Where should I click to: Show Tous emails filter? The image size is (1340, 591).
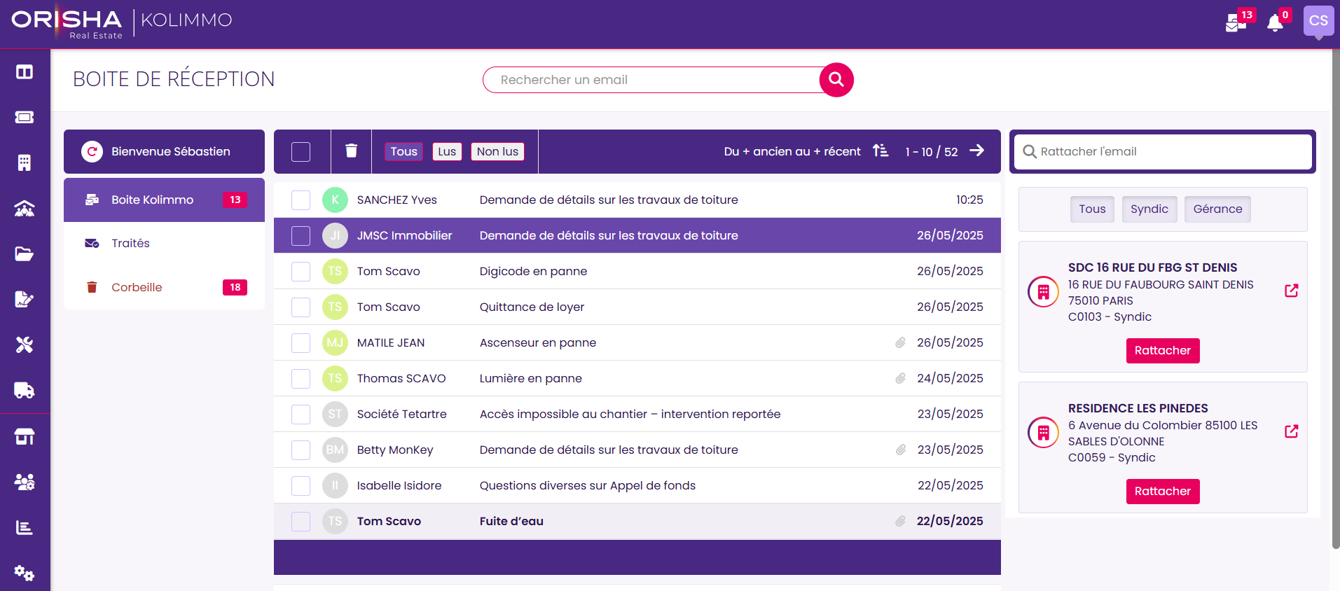(x=404, y=151)
